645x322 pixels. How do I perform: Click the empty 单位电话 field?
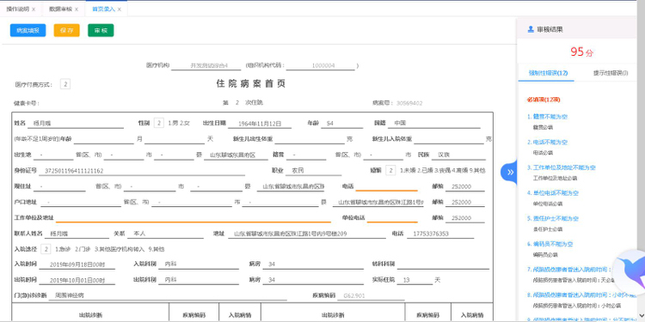(392, 217)
